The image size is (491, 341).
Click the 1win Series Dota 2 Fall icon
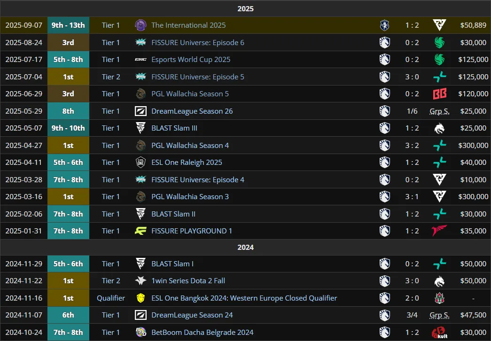click(140, 281)
